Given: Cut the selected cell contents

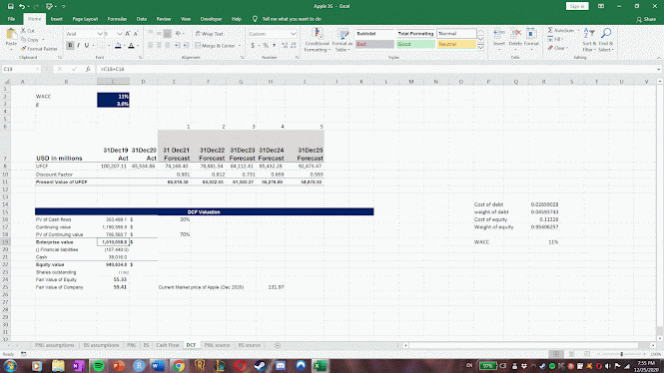Looking at the screenshot, I should point(28,31).
